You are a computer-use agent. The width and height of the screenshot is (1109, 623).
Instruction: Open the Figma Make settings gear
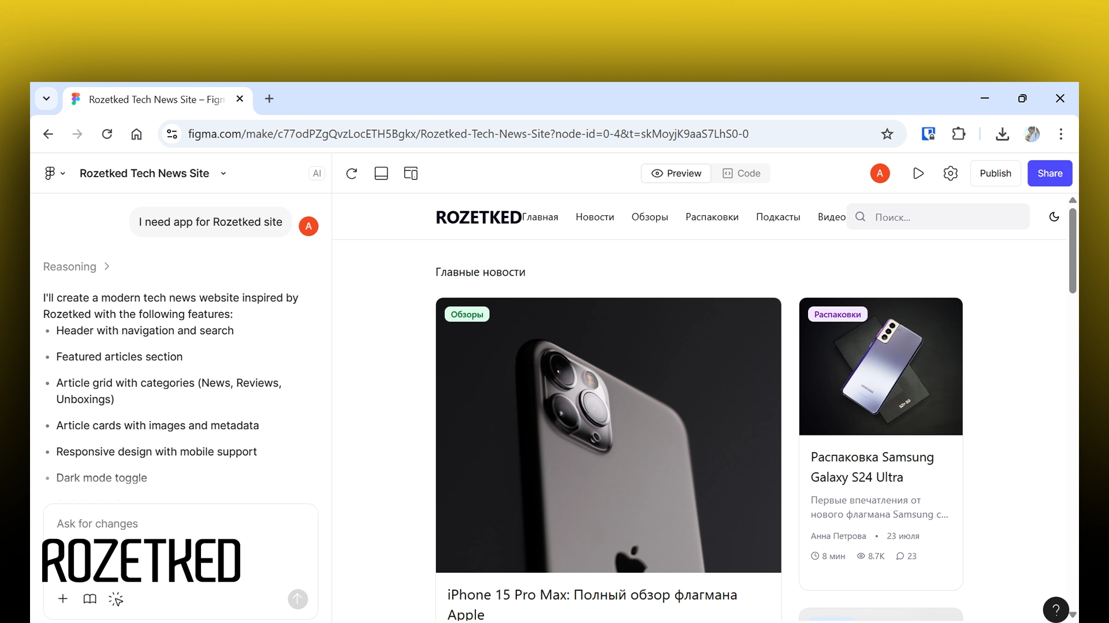(x=950, y=173)
